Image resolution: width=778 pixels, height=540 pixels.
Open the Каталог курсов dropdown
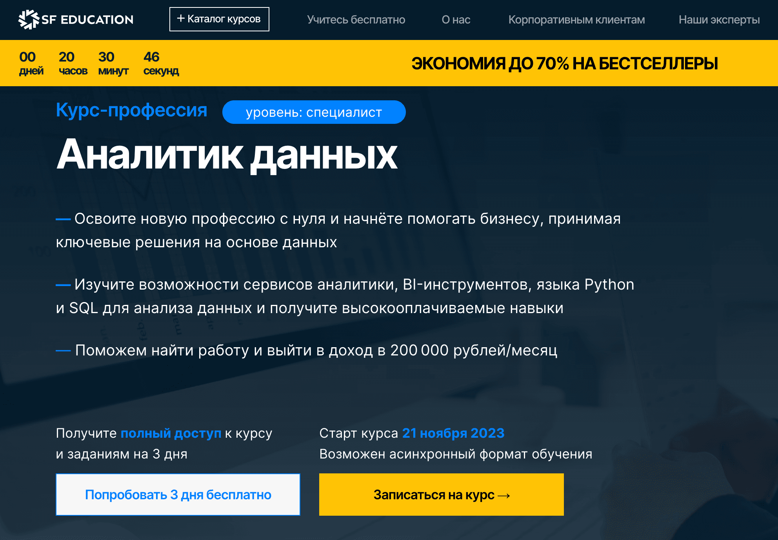tap(219, 18)
